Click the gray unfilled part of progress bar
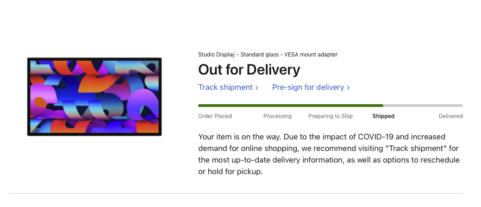The width and height of the screenshot is (481, 207). pos(423,106)
